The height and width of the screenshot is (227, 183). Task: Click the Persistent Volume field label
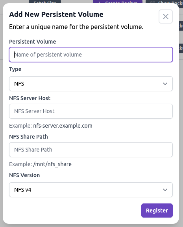[33, 42]
